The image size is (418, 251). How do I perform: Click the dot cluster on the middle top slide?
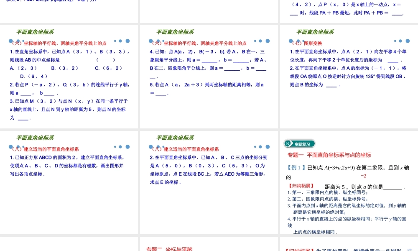[x=261, y=41]
